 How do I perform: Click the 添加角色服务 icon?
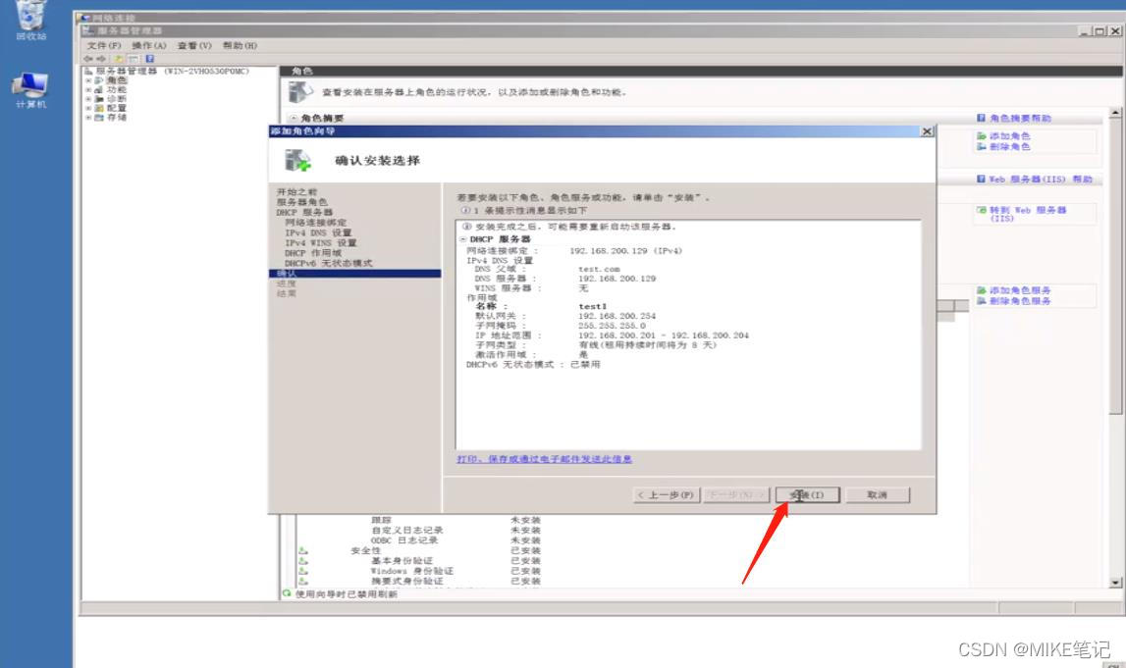click(981, 290)
